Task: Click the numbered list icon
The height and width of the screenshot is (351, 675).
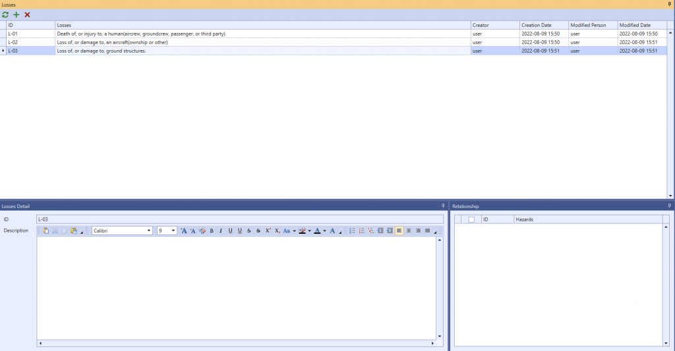Action: [362, 230]
